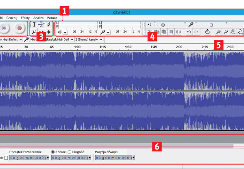Viewport: 244px width, 169px height.
Task: Select the Długość radio button
Action: [x=70, y=151]
